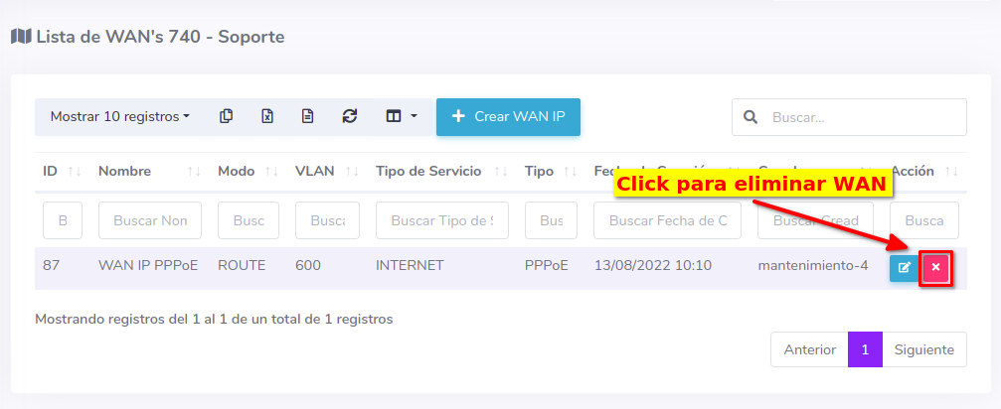
Task: Go to Anterior page
Action: 809,349
